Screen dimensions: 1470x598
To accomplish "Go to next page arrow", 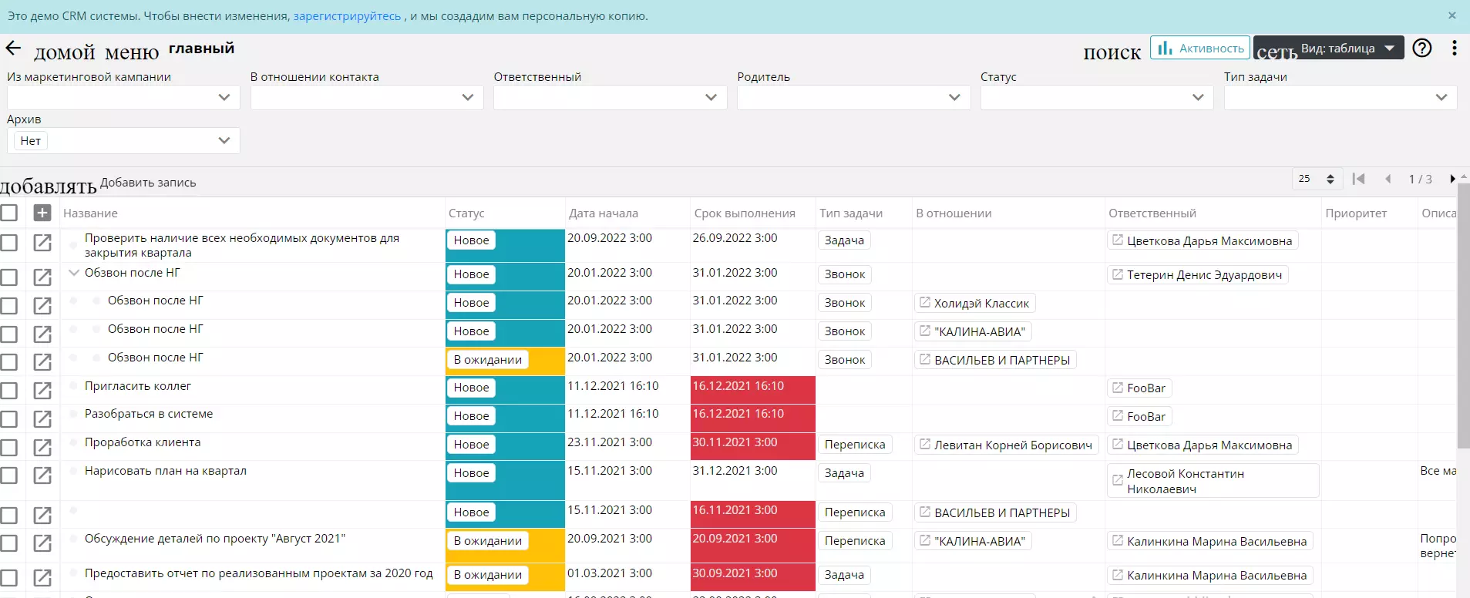I will coord(1452,179).
